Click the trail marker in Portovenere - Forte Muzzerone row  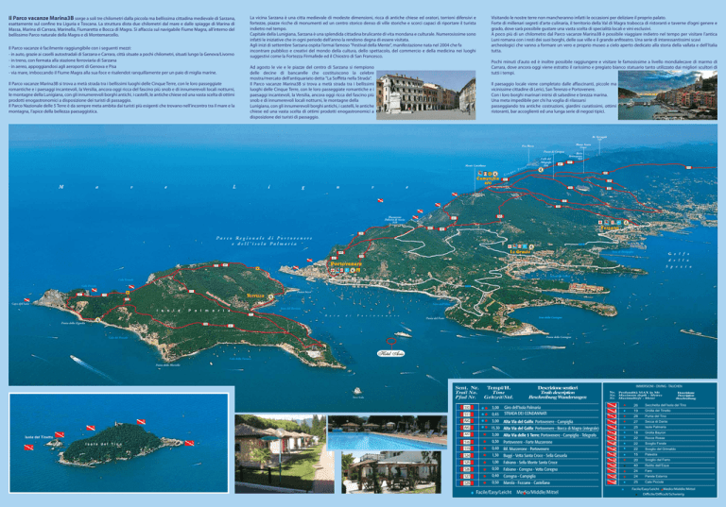(467, 442)
